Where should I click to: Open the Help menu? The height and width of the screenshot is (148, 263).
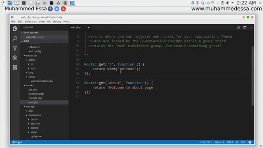point(66,21)
